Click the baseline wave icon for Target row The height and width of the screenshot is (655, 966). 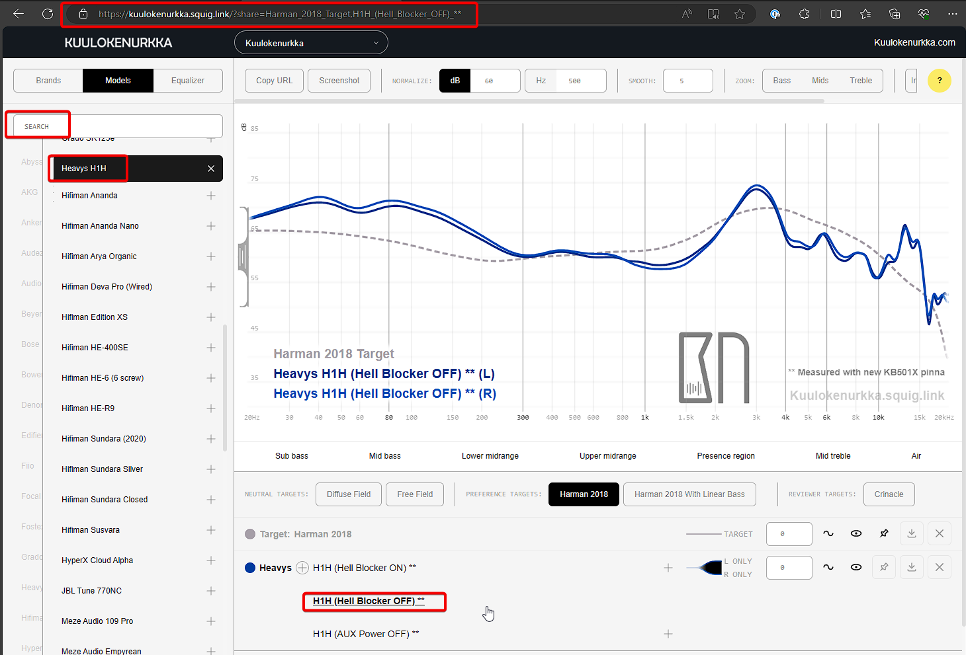[828, 533]
